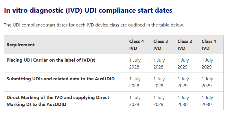Click Class 2 date for Submitting UDIs row
This screenshot has width=228, height=114.
point(183,82)
